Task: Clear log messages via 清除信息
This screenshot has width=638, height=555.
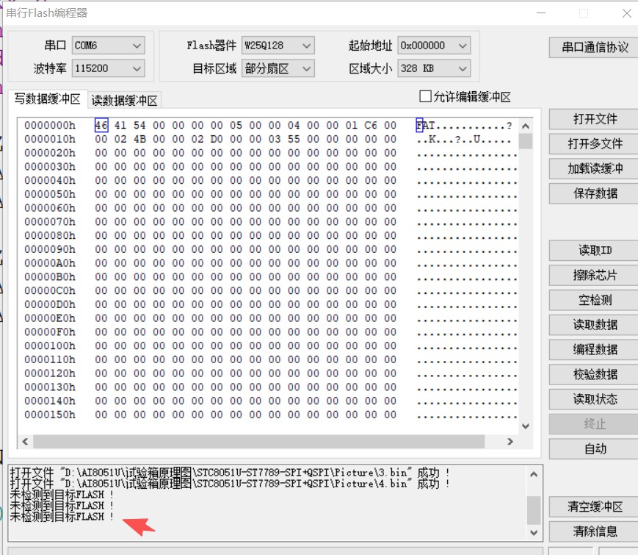Action: pos(592,531)
